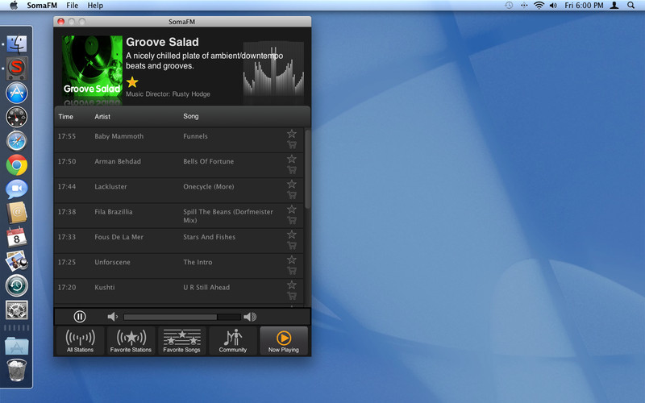Click cart icon for Lackluster row
The height and width of the screenshot is (403, 645).
[292, 195]
